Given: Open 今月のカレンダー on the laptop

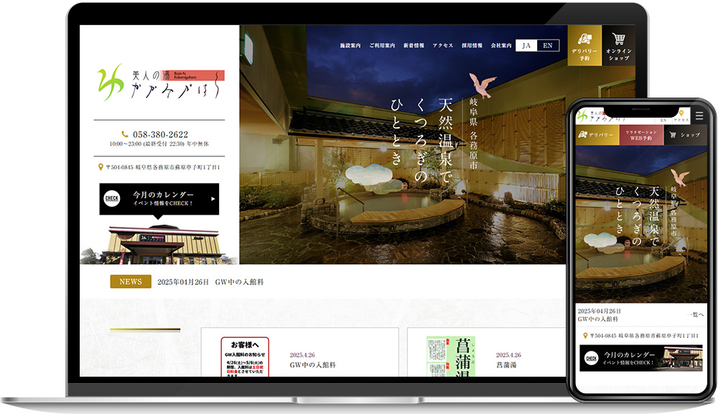Looking at the screenshot, I should point(159,199).
